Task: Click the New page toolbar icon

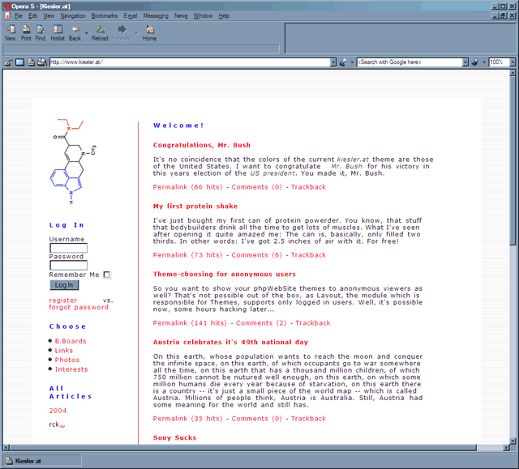Action: pos(10,30)
